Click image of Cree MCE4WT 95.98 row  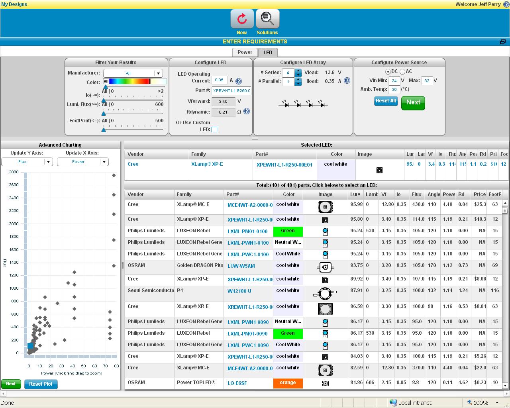[325, 207]
